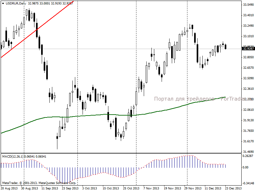Select the red ascending trendline
The height and width of the screenshot is (191, 255).
pos(37,29)
